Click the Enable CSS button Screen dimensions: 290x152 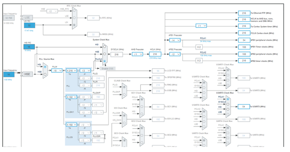click(x=107, y=69)
